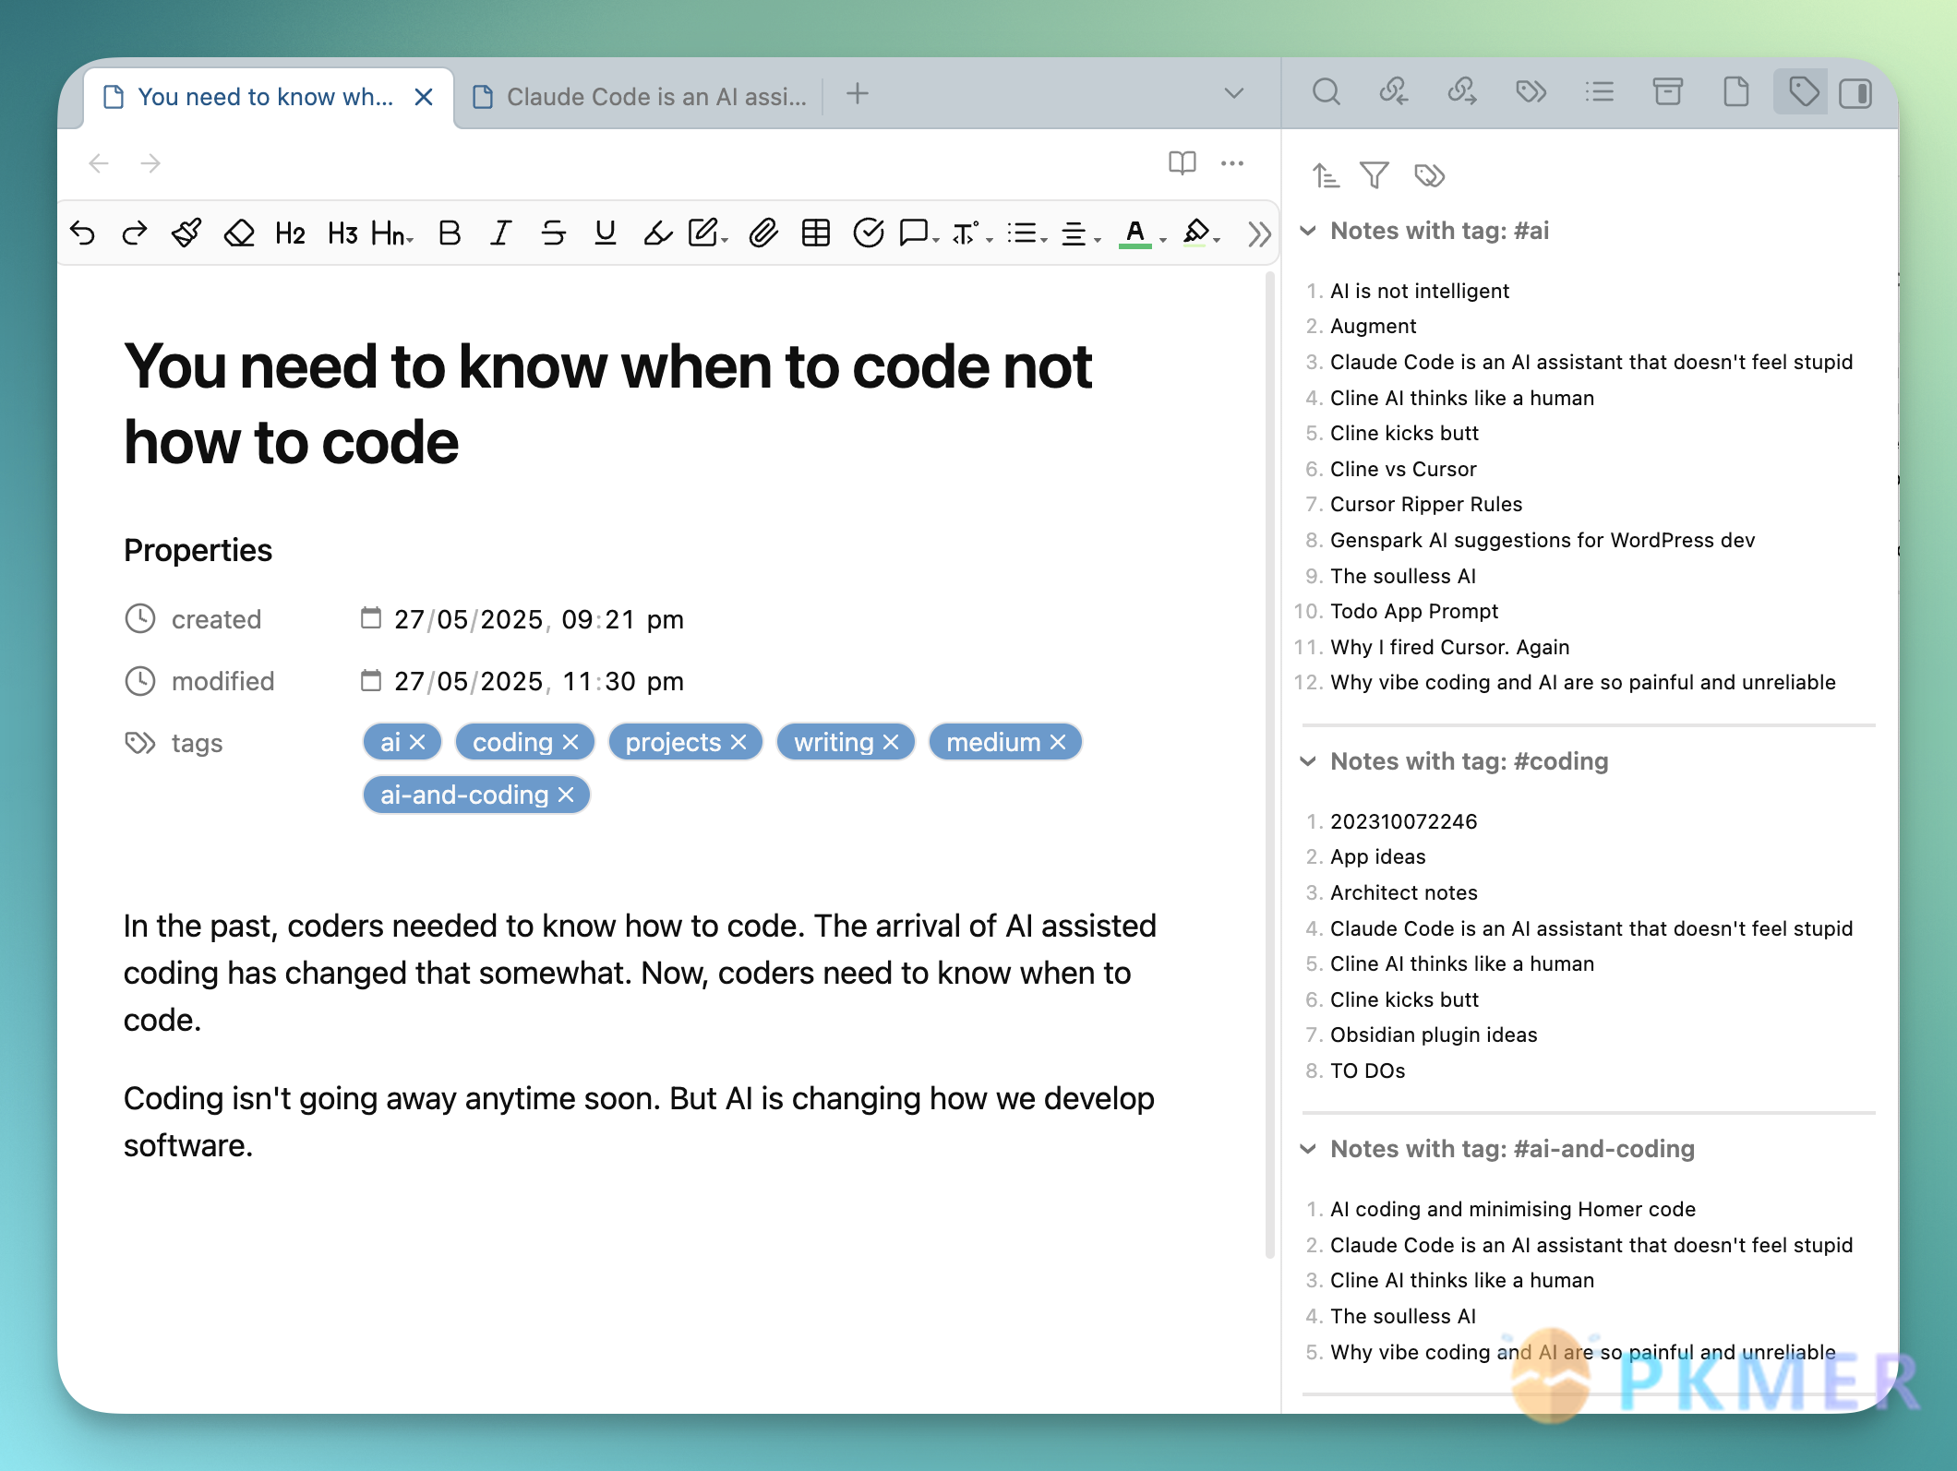Remove the 'writing' tag pill

point(891,742)
